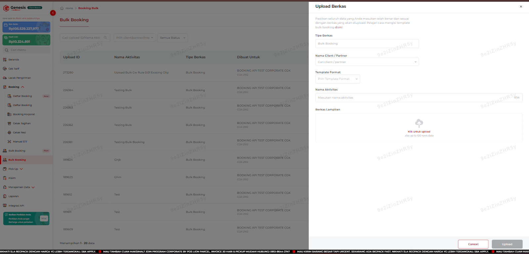Viewport: 529px width, 254px height.
Task: Go to Booking Korporat menu item
Action: point(24,114)
